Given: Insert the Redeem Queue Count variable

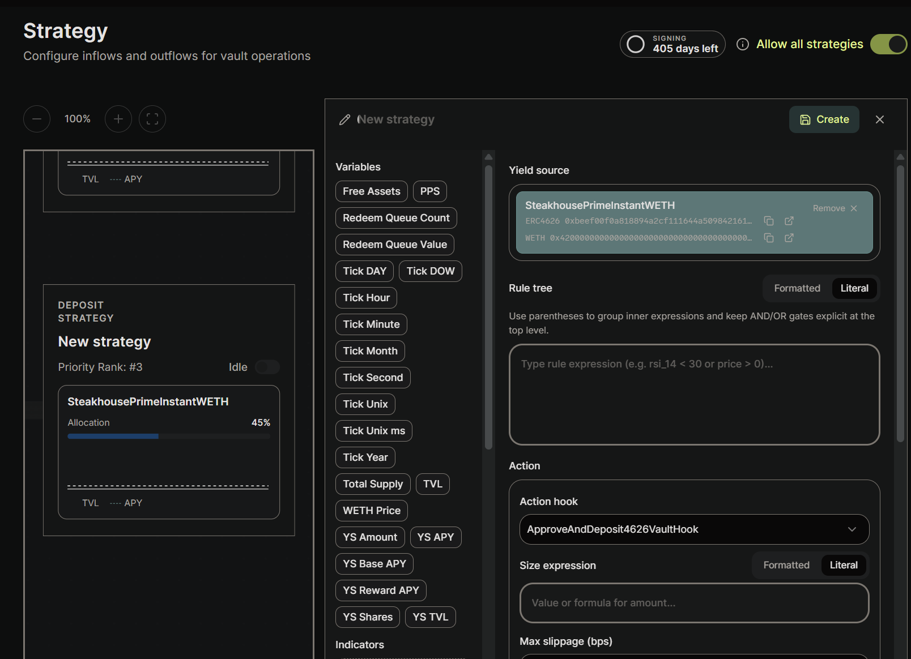Looking at the screenshot, I should [396, 218].
